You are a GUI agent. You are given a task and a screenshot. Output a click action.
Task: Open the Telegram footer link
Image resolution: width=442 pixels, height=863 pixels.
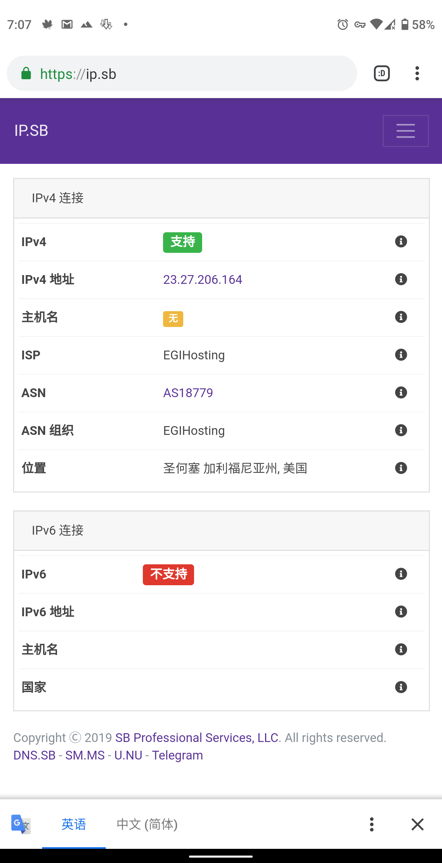[x=177, y=755]
